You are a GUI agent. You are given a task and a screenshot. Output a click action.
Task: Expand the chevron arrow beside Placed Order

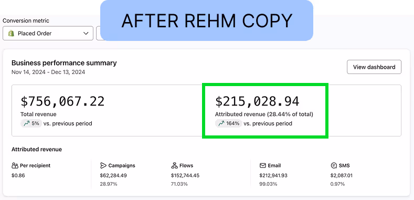(86, 33)
